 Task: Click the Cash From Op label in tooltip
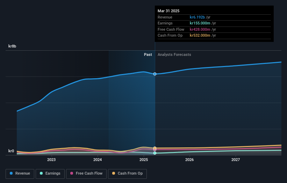pyautogui.click(x=170, y=36)
